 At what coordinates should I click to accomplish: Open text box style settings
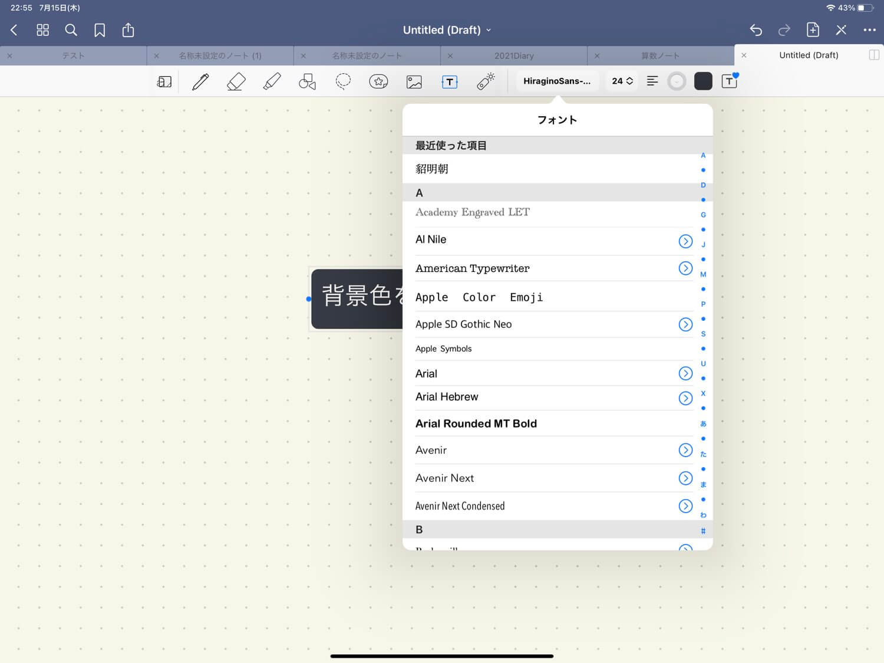pyautogui.click(x=730, y=81)
